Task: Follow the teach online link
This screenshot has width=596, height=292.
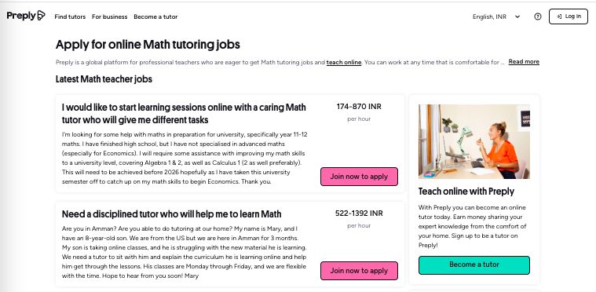Action: [x=344, y=62]
